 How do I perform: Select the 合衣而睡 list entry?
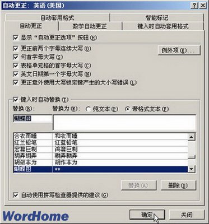click(x=33, y=136)
